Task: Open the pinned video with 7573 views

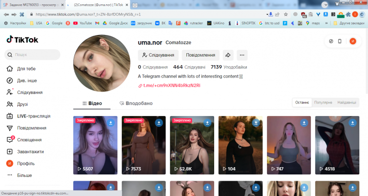Action: [x=144, y=145]
